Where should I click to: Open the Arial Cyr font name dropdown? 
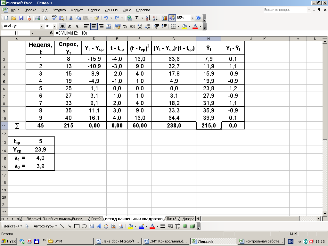(42, 26)
